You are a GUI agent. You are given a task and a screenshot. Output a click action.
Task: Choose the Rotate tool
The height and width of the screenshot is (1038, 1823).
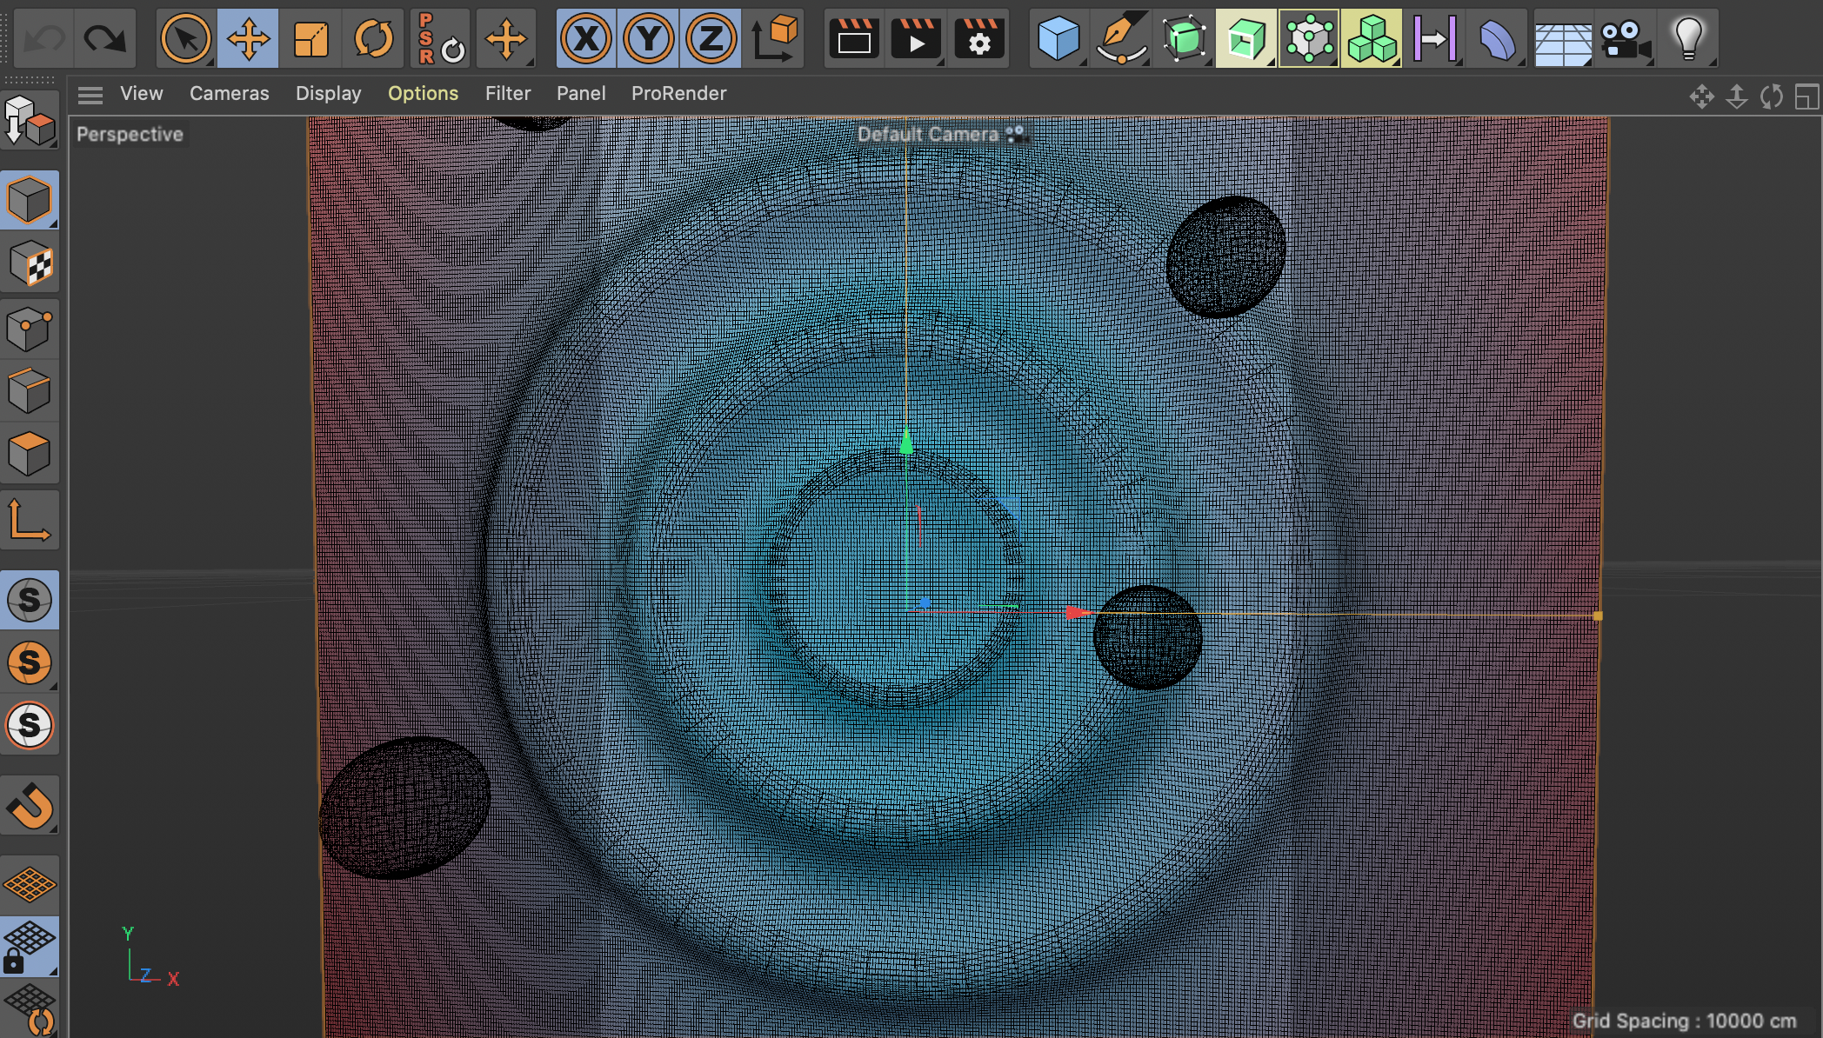373,38
